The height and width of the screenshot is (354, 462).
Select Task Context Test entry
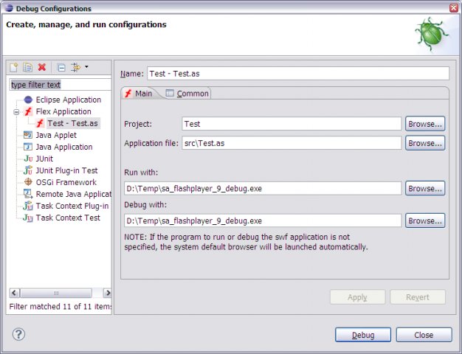tap(68, 218)
